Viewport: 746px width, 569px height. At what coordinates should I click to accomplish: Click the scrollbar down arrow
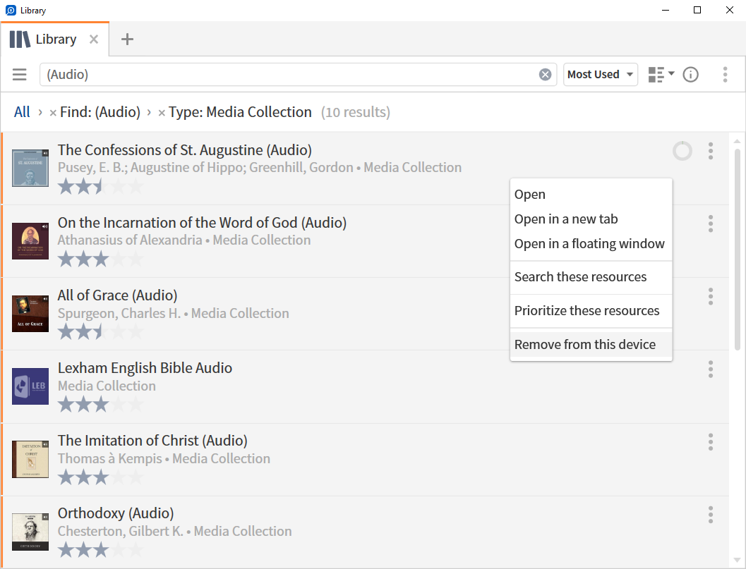737,560
